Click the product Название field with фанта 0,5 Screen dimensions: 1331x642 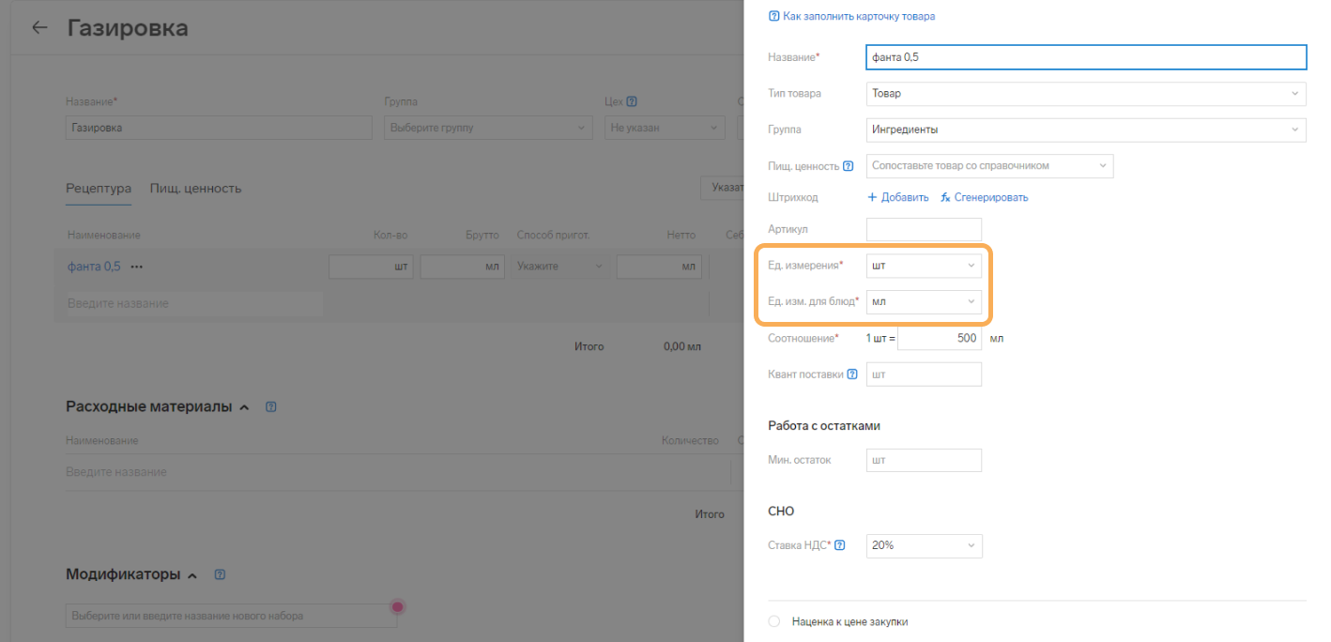pyautogui.click(x=1086, y=57)
